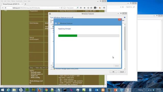163x92 pixels.
Task: Click the greyed Cancel button in Applying changes dialog
Action: tap(117, 66)
